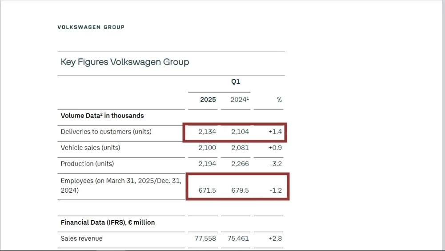Click the Financial Data (IFRS) heading
The image size is (445, 251).
click(108, 223)
